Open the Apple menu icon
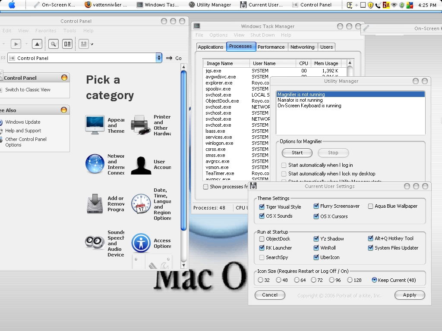442x331 pixels. pos(12,4)
